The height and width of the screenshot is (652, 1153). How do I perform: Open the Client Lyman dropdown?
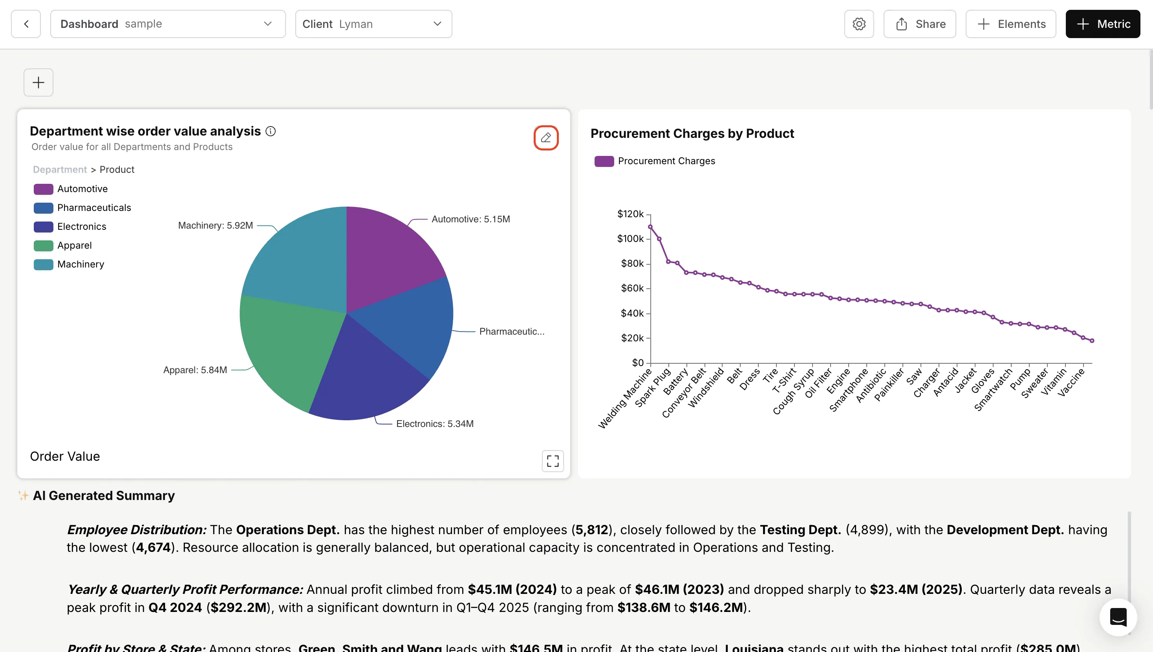click(x=373, y=24)
